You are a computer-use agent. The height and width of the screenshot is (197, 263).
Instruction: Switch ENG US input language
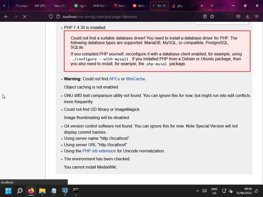tap(214, 191)
